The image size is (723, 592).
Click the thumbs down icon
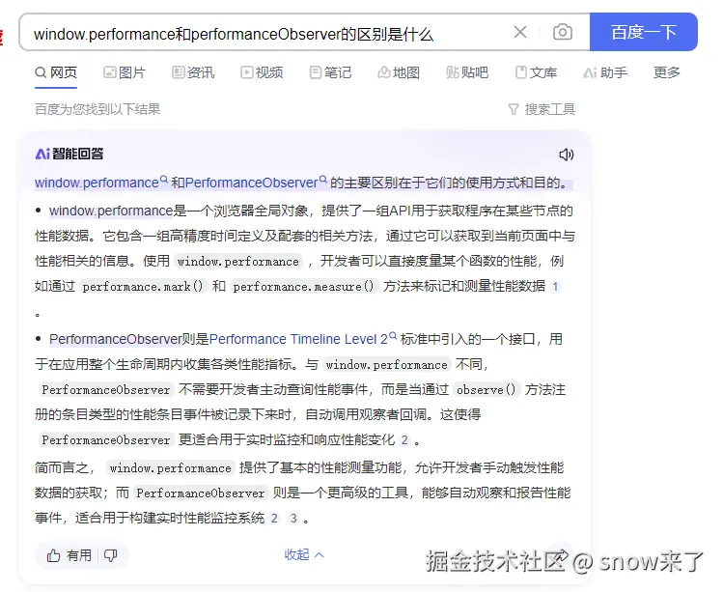point(111,555)
